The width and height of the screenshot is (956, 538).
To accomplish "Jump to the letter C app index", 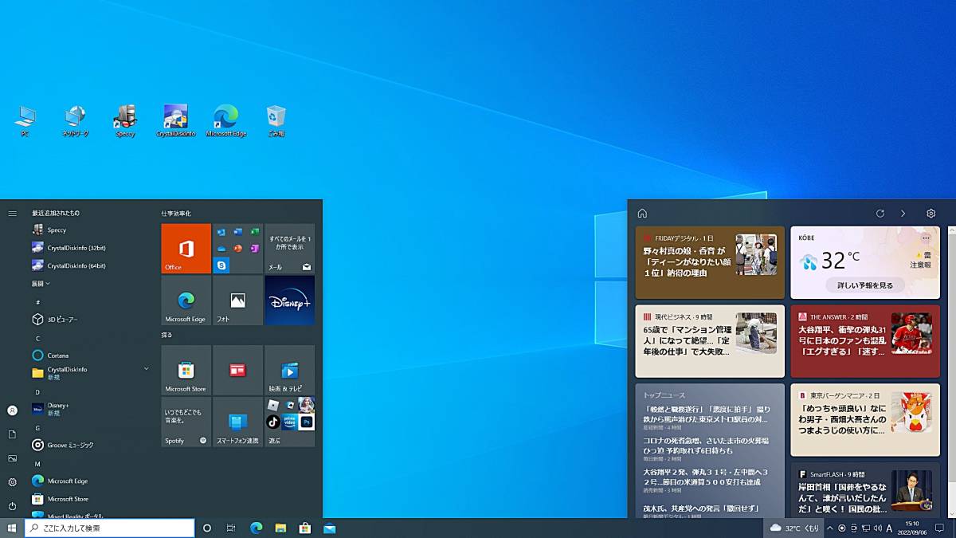I will 37,338.
